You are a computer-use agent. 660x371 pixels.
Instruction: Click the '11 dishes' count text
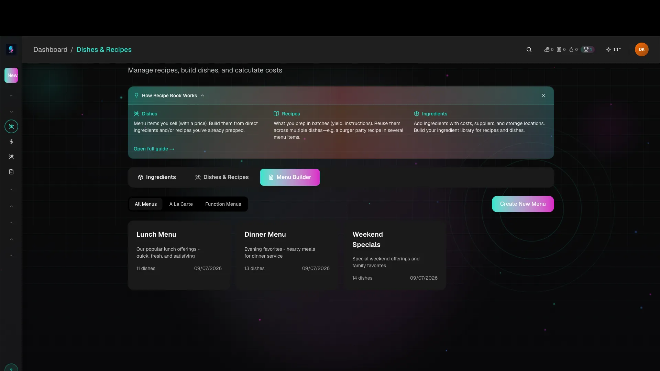pos(146,268)
